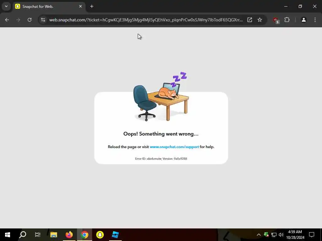The height and width of the screenshot is (241, 322).
Task: Switch to Chrome on the taskbar
Action: [x=84, y=235]
